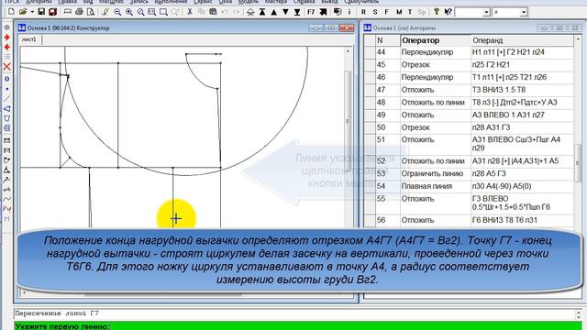Image resolution: width=587 pixels, height=330 pixels.
Task: Click the printer icon in toolbar
Action: (x=79, y=12)
